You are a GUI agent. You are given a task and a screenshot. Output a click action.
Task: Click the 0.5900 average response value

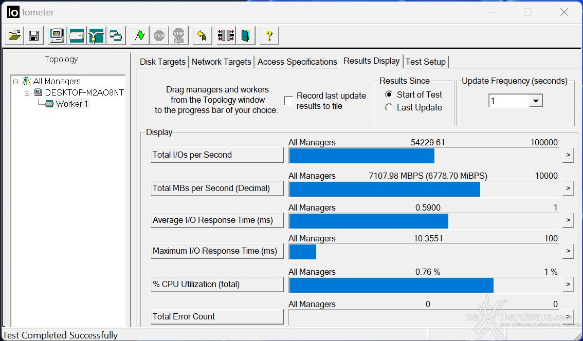click(428, 208)
